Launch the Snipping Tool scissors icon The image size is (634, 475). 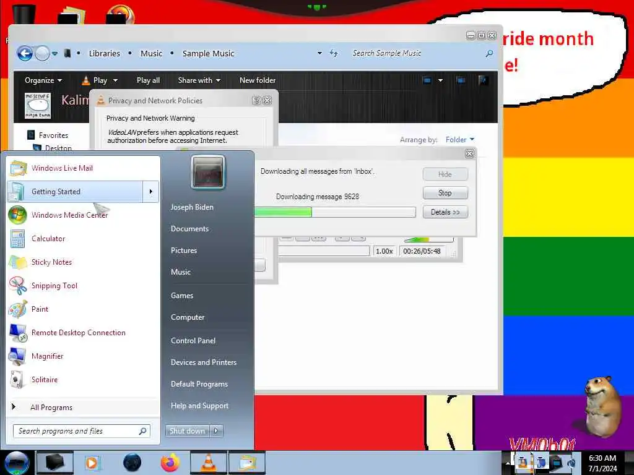pos(18,285)
